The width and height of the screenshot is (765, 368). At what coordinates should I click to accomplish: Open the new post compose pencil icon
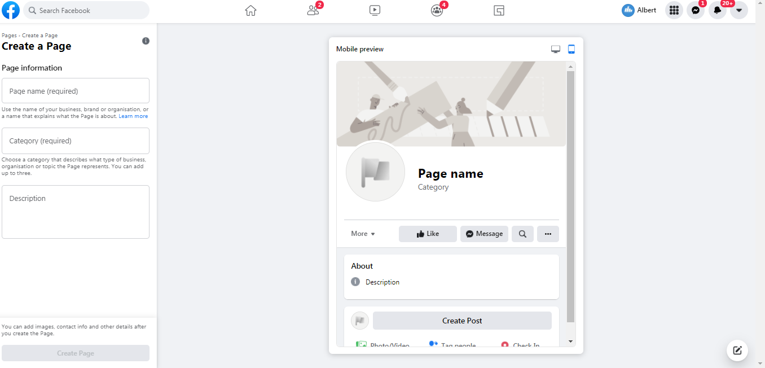coord(737,350)
